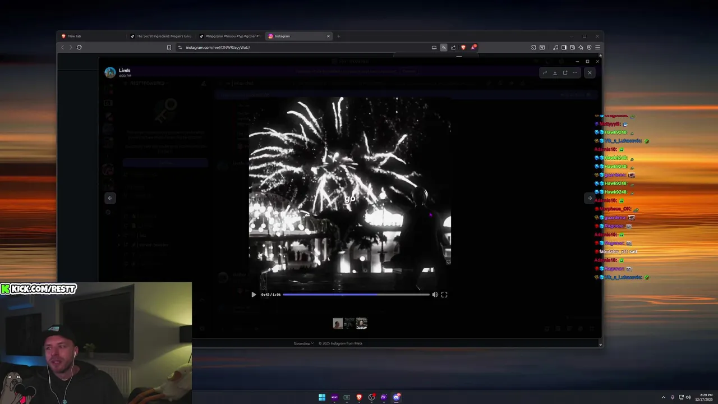The image size is (718, 404).
Task: Mute the video using speaker icon
Action: 435,295
